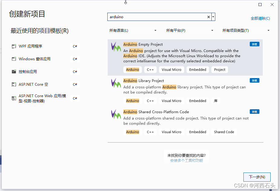Screen dimensions: 280x191
Task: Click the Visual Micro icon for Arduino Library Project
Action: (116, 83)
